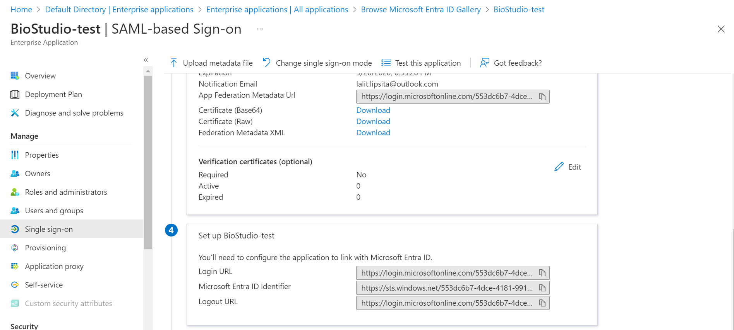Open the more options ellipsis beside title
The image size is (734, 330).
point(260,29)
